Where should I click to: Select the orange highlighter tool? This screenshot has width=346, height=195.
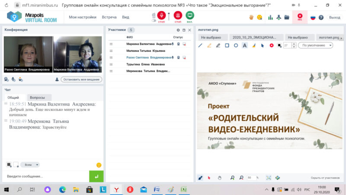(x=209, y=45)
